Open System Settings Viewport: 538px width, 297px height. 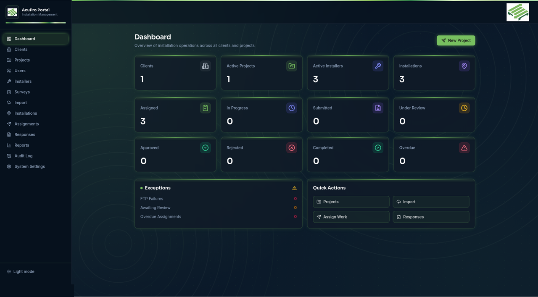(x=36, y=166)
